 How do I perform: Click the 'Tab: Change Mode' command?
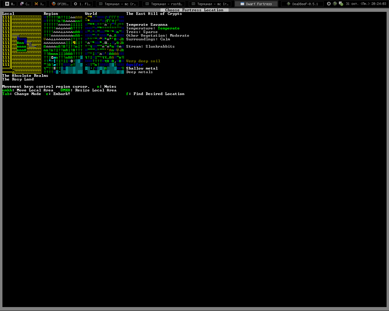coord(22,94)
